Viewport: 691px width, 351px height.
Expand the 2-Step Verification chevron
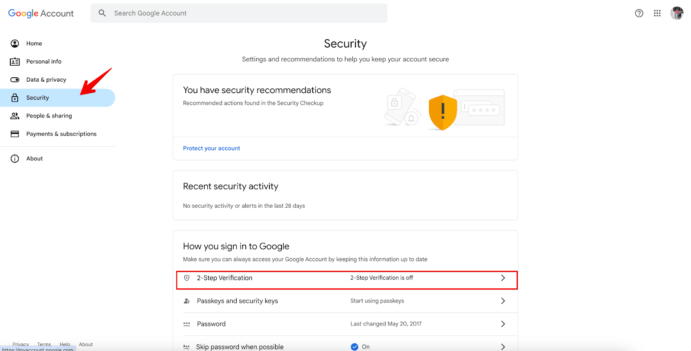[503, 278]
